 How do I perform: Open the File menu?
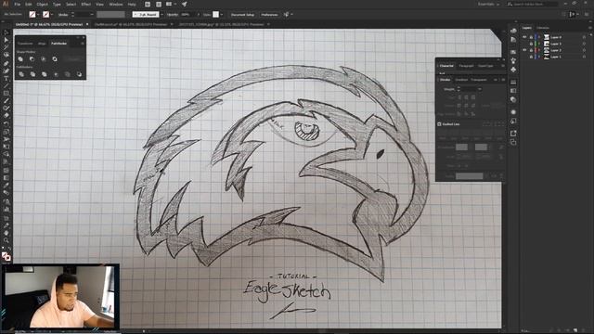tap(17, 4)
